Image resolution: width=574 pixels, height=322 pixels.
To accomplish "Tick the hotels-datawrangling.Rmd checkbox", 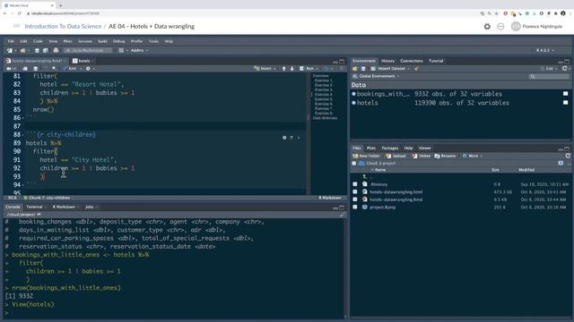I will click(x=355, y=199).
